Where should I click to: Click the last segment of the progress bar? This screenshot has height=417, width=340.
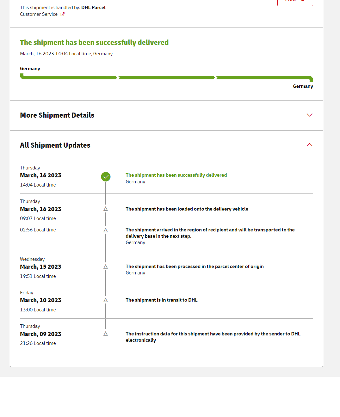pos(264,77)
